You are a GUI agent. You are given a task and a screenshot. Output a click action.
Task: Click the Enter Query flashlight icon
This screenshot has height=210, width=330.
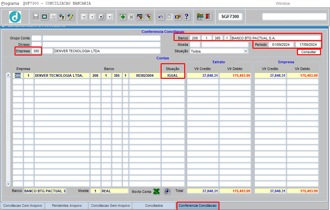62,16
